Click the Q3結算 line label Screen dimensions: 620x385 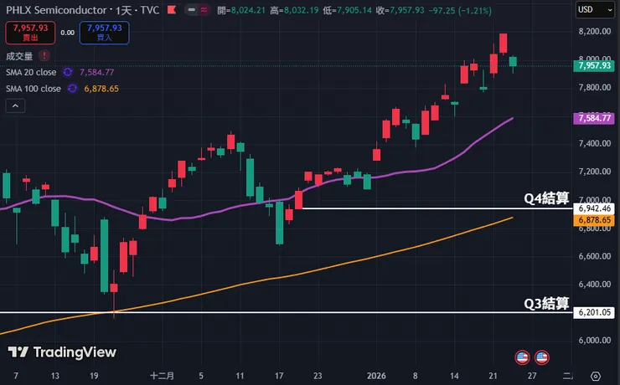coord(546,303)
